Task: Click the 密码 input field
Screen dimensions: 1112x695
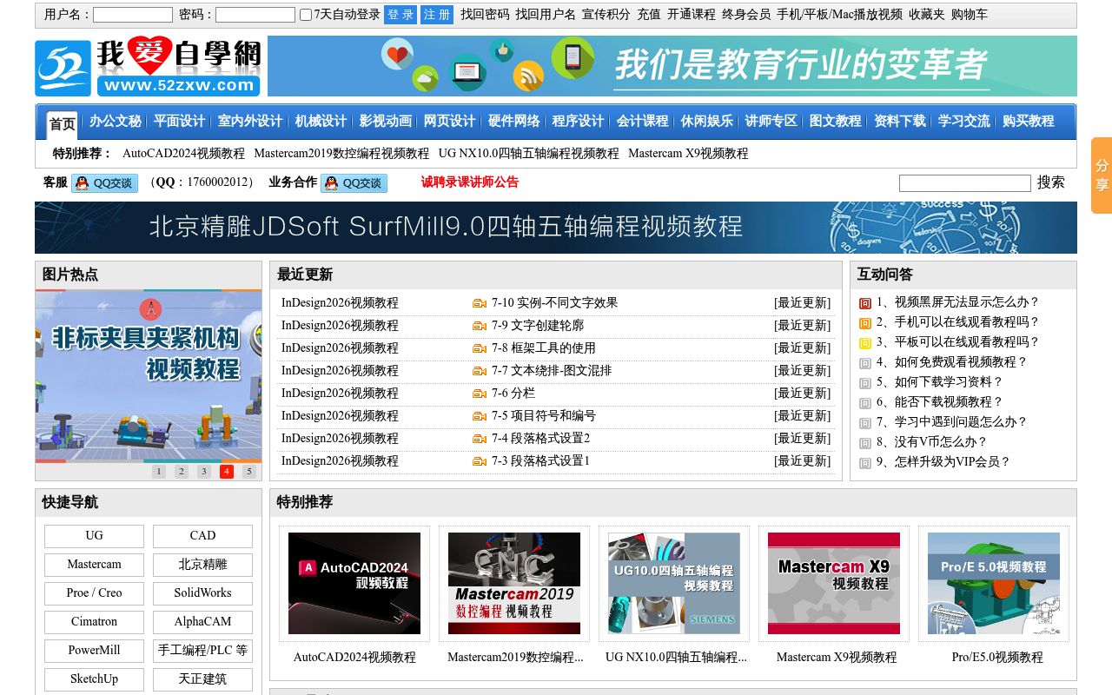Action: pos(255,15)
